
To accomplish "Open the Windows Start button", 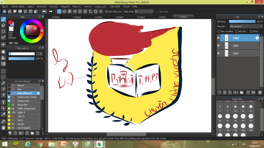I will 5,144.
